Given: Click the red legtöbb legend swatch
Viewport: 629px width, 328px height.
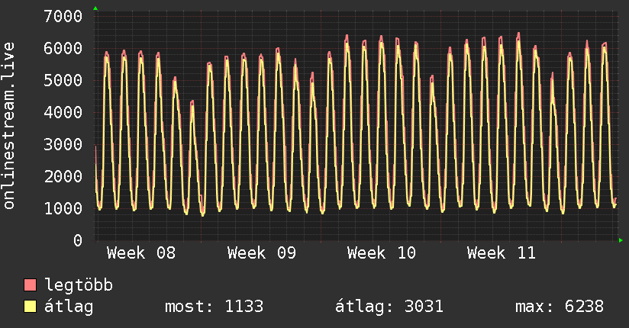Looking at the screenshot, I should 31,285.
